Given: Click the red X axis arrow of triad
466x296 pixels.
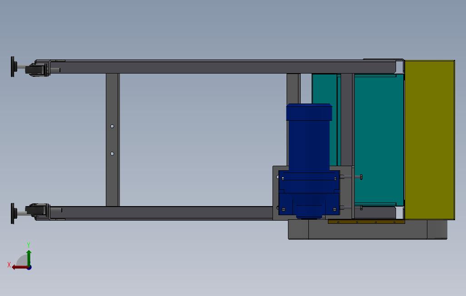Looking at the screenshot, I should [x=20, y=267].
